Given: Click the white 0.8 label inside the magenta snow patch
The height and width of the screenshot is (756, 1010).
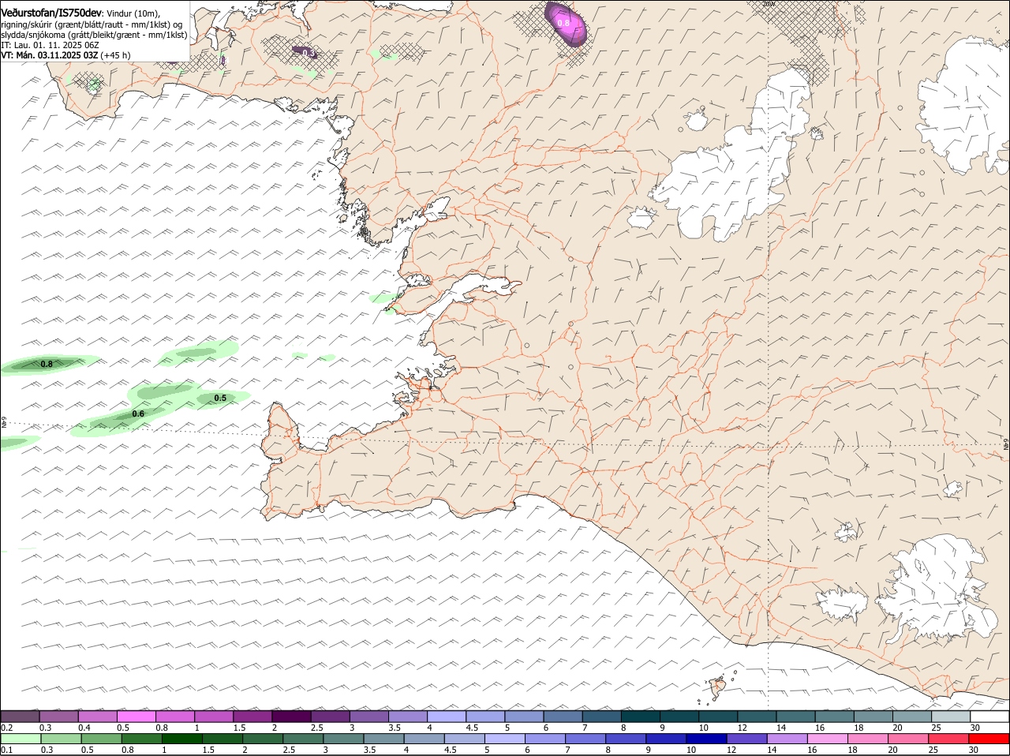Looking at the screenshot, I should pos(563,24).
